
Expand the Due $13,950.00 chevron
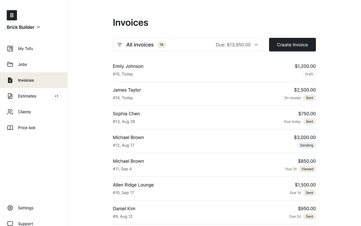point(256,45)
